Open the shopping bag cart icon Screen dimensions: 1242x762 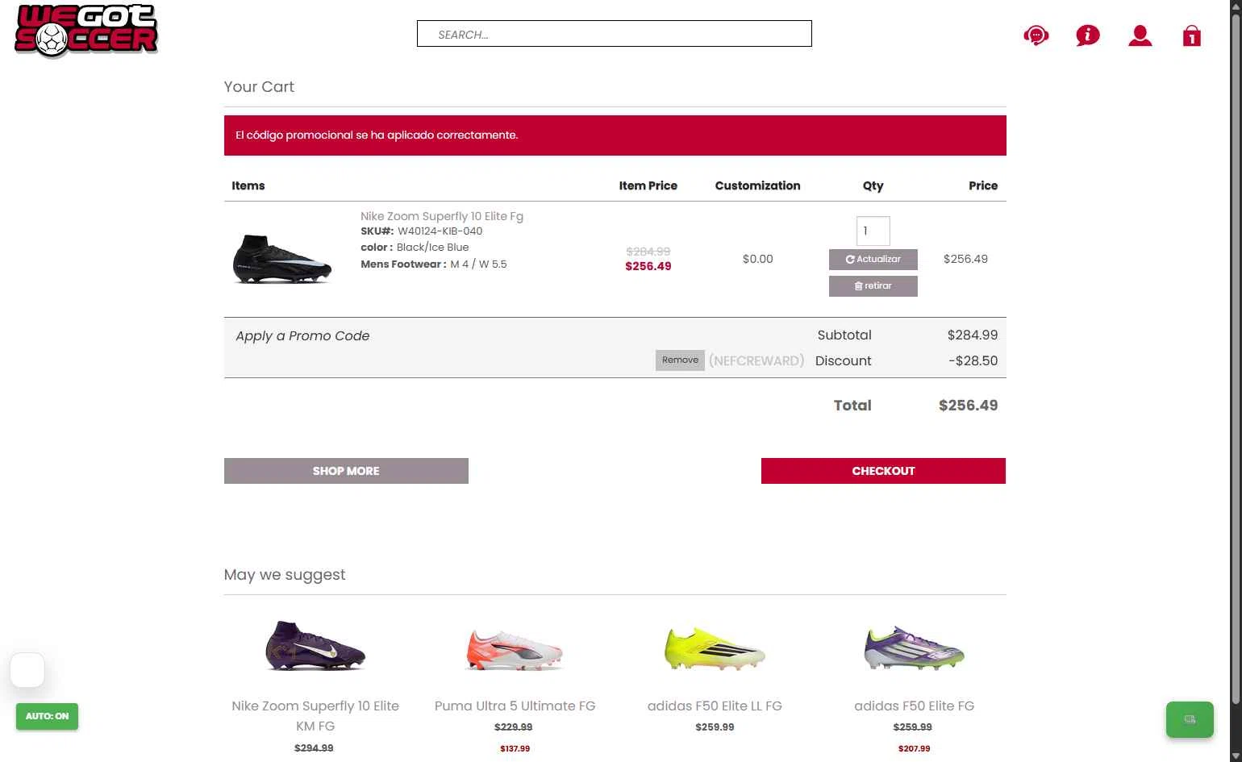1191,35
